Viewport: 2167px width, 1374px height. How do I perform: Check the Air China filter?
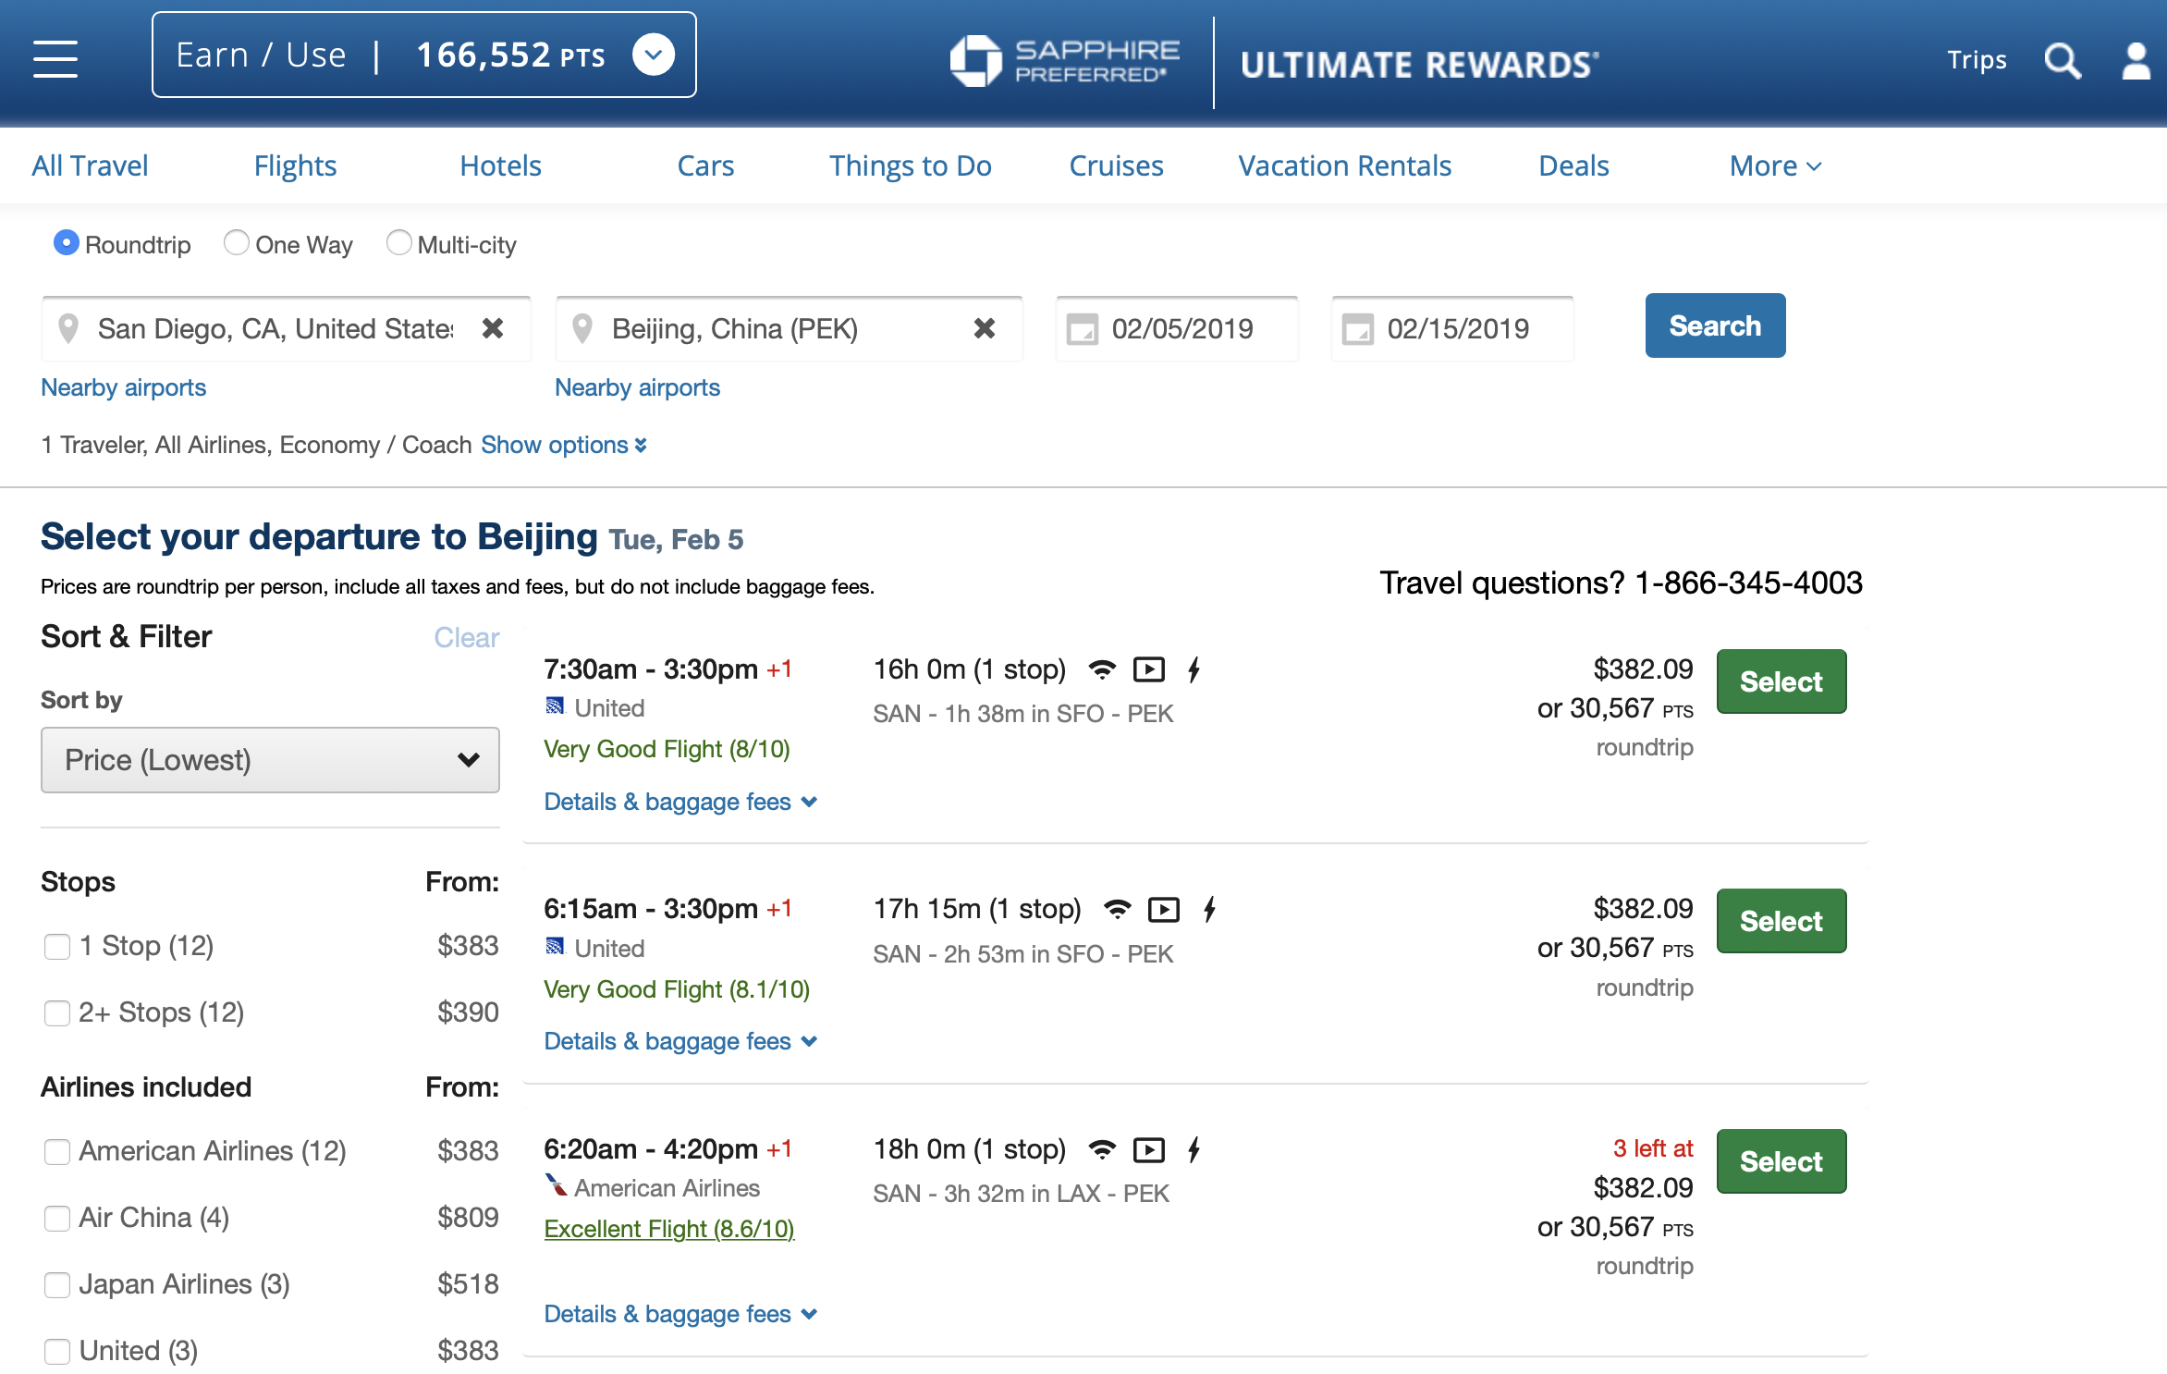[56, 1219]
